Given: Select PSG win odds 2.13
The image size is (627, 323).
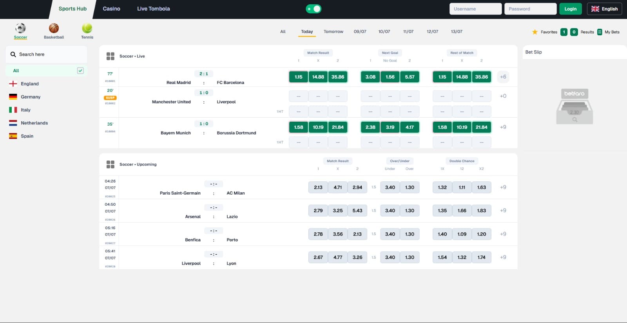Looking at the screenshot, I should point(318,187).
